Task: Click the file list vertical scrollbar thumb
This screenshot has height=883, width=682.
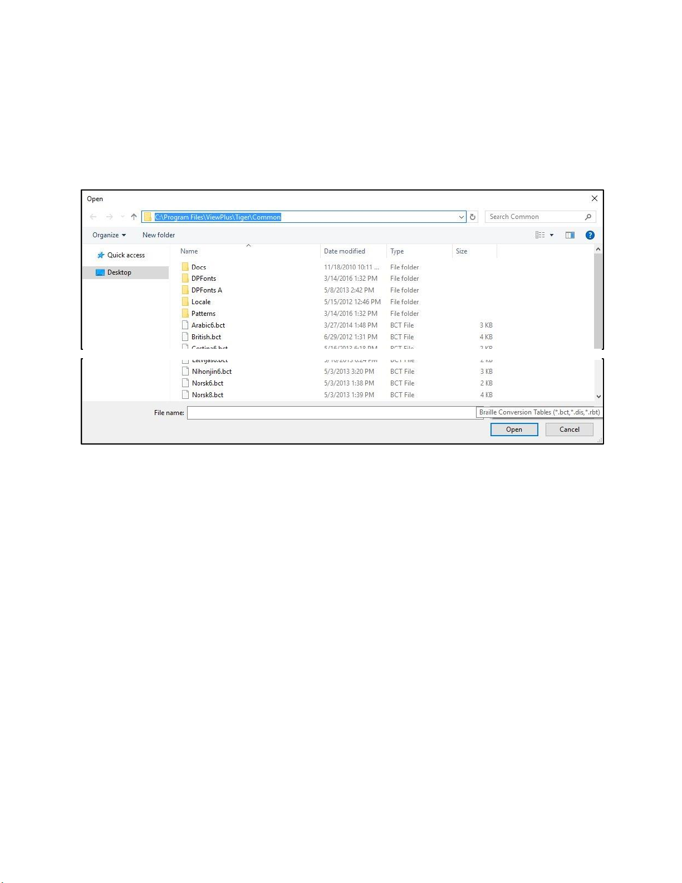Action: pos(598,301)
